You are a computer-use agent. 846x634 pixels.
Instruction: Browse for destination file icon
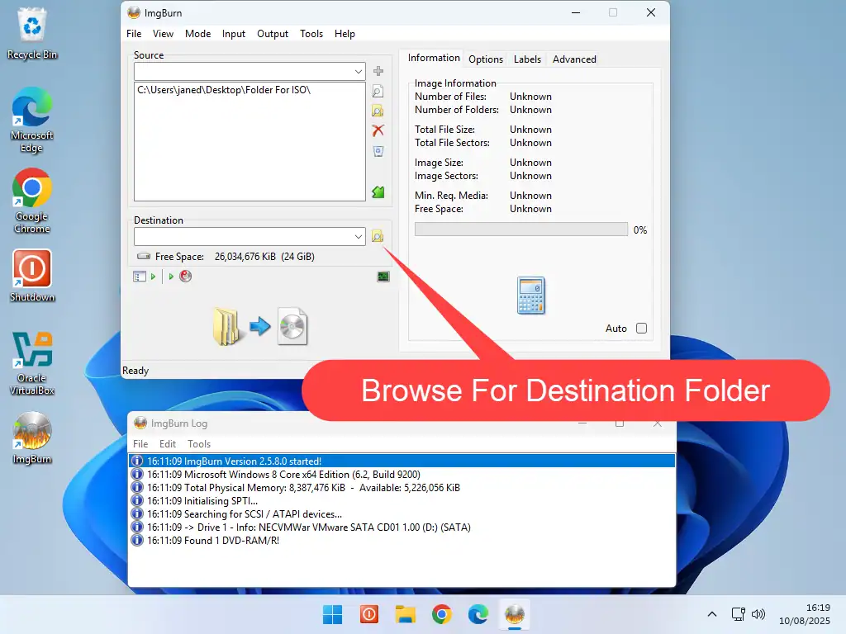tap(378, 236)
